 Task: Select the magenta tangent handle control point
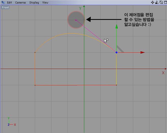tap(76, 20)
